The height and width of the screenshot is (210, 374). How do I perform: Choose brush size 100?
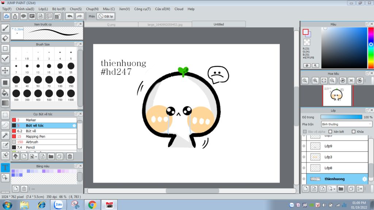point(60,81)
